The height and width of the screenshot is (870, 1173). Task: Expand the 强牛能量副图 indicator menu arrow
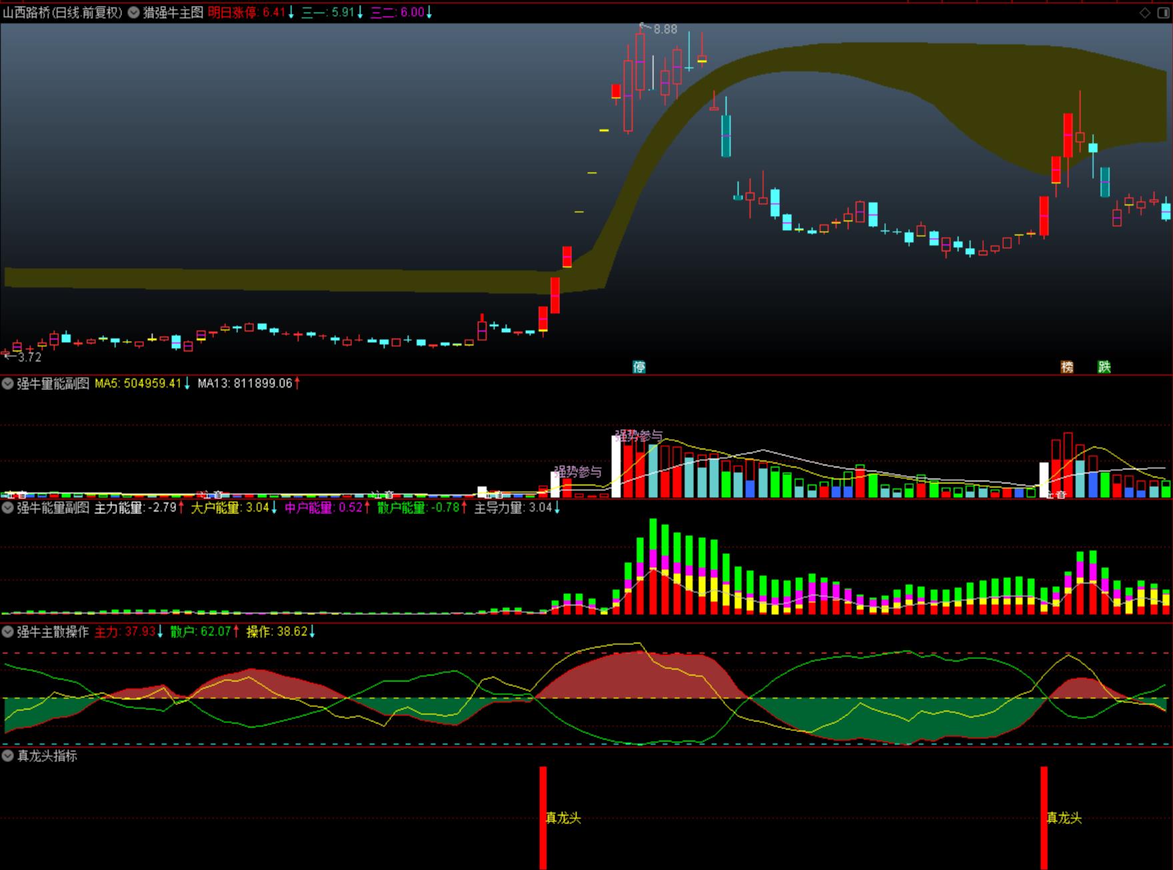[8, 508]
